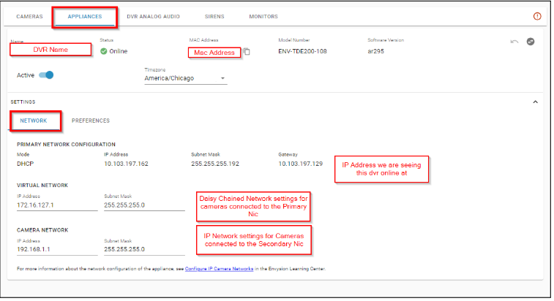Select the Network settings subtab

(33, 121)
